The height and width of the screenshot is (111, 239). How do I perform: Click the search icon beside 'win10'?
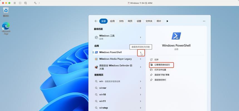[x=96, y=94]
